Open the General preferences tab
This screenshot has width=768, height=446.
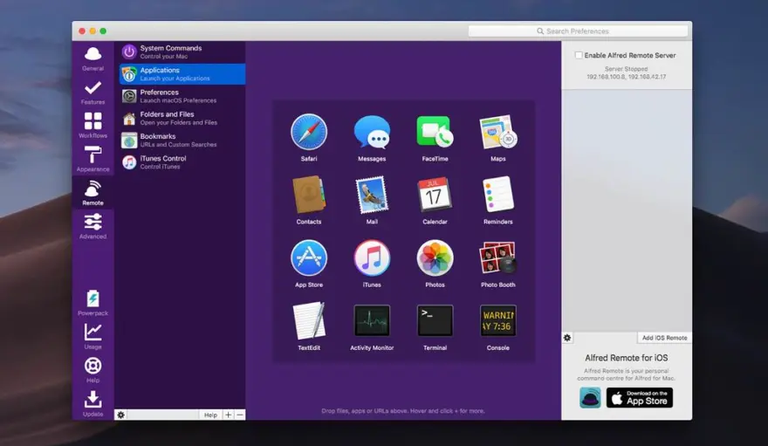(93, 58)
